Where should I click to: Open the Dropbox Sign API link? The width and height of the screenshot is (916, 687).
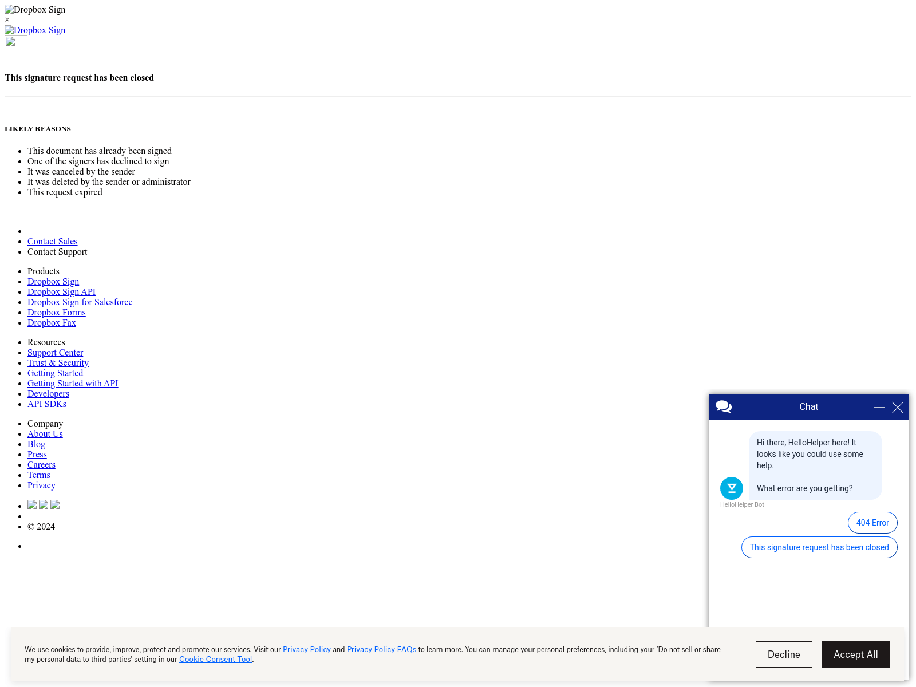pos(61,292)
